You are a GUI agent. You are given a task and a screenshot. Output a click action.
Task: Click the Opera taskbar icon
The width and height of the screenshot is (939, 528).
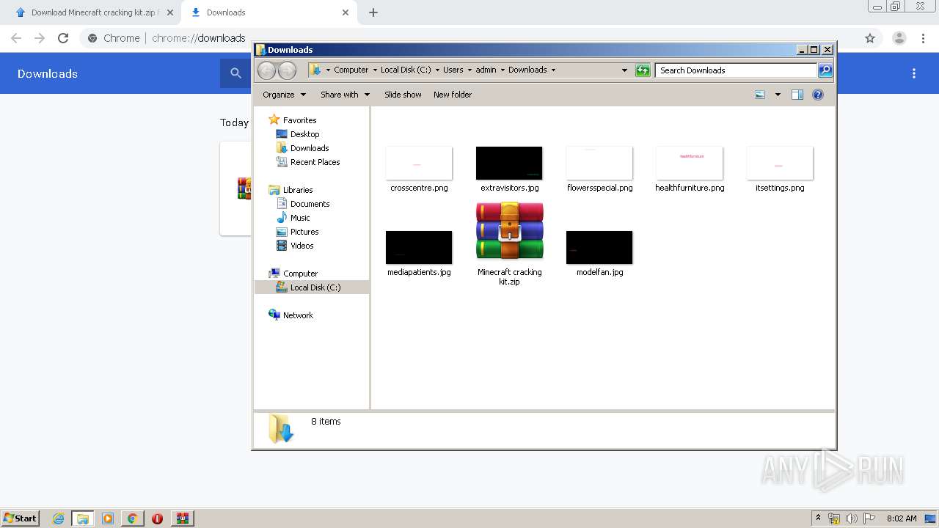click(x=157, y=518)
